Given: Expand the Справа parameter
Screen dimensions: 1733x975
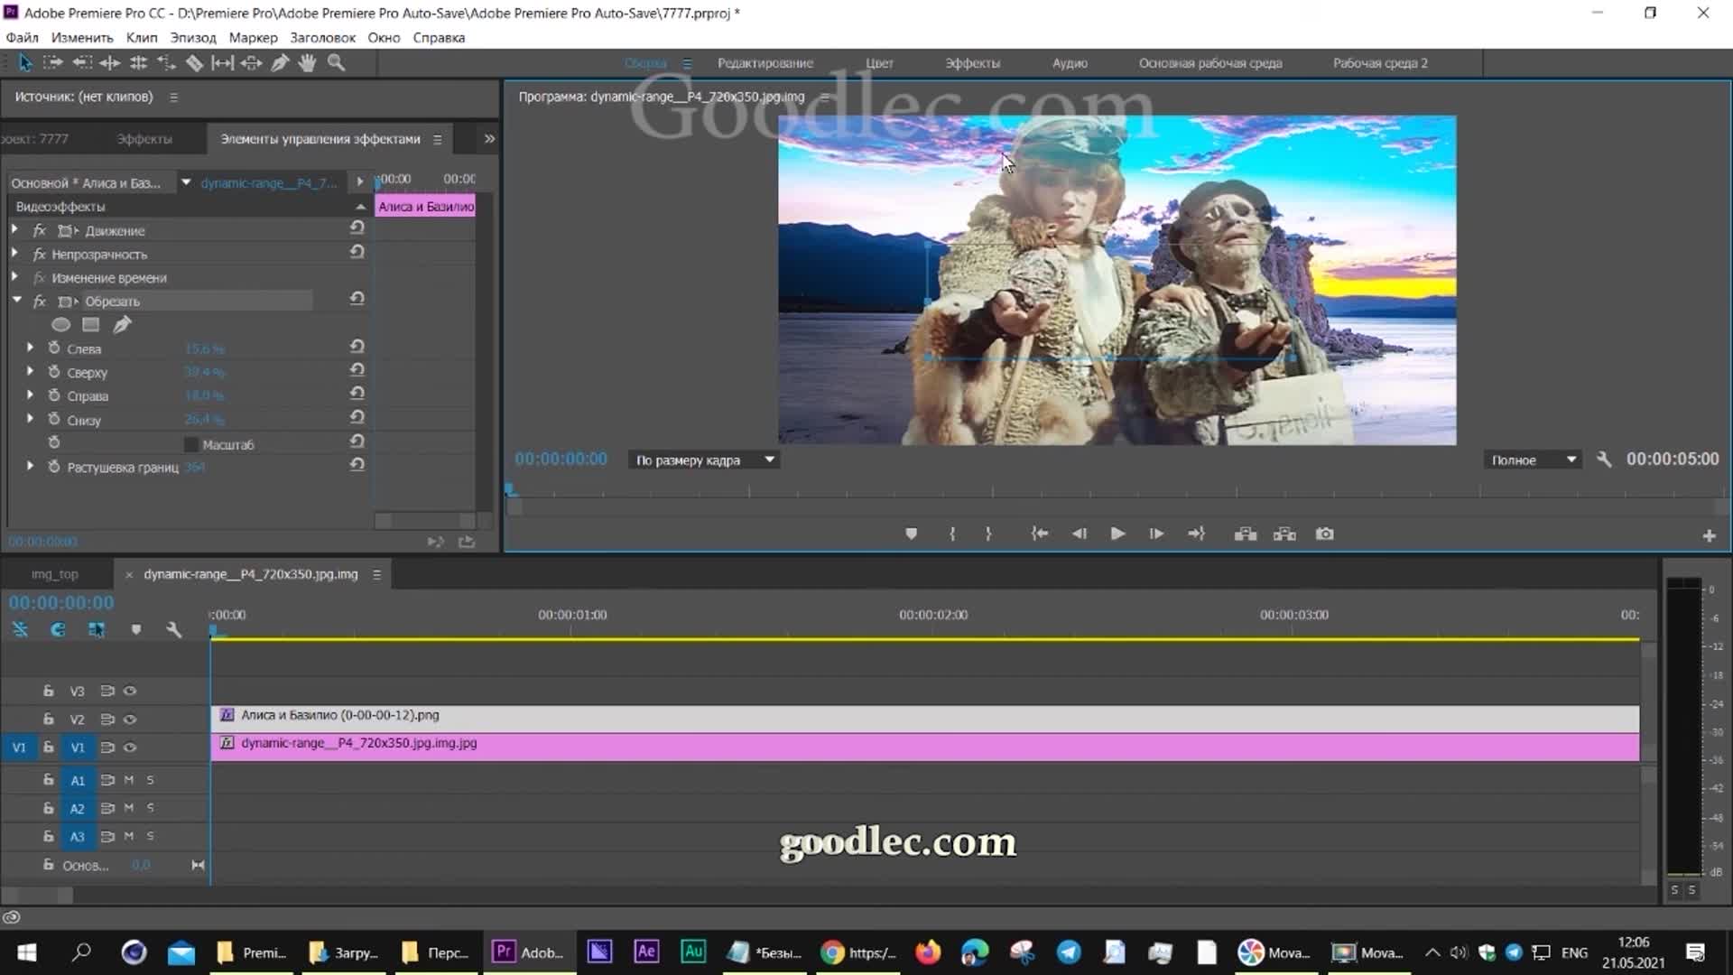Looking at the screenshot, I should click(31, 395).
